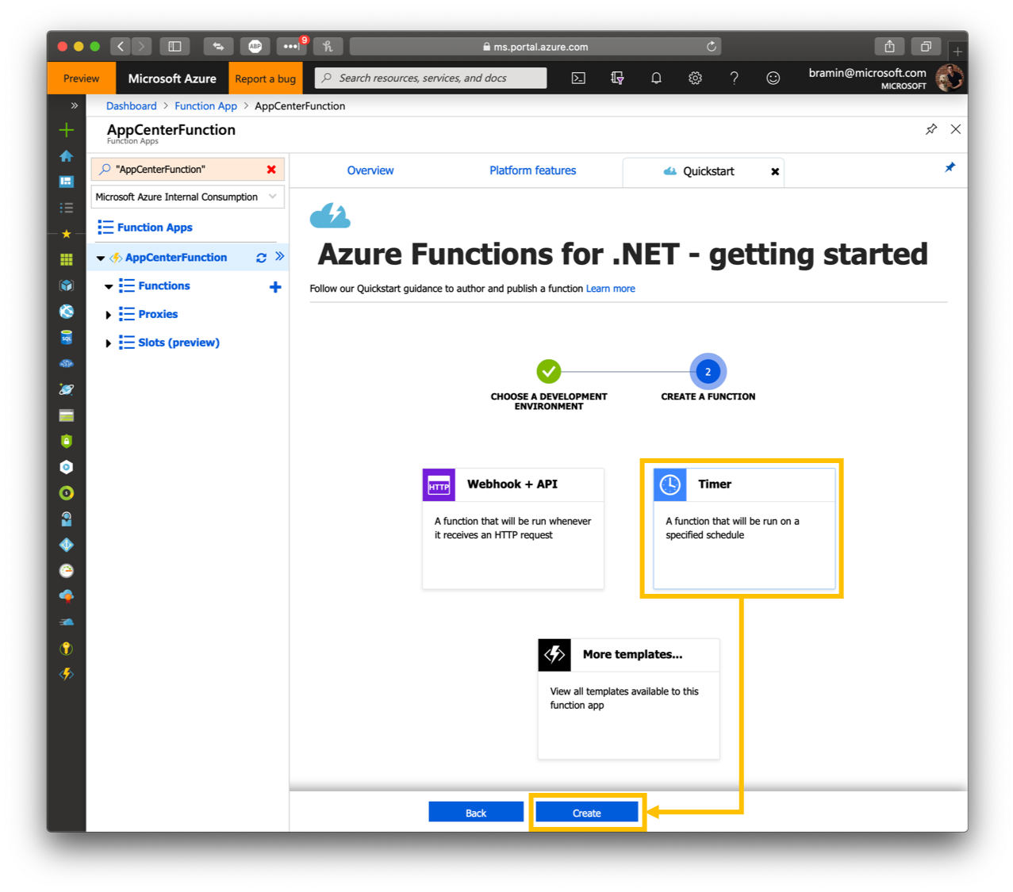Open Security Center green shield icon
The height and width of the screenshot is (892, 1013).
pyautogui.click(x=67, y=441)
